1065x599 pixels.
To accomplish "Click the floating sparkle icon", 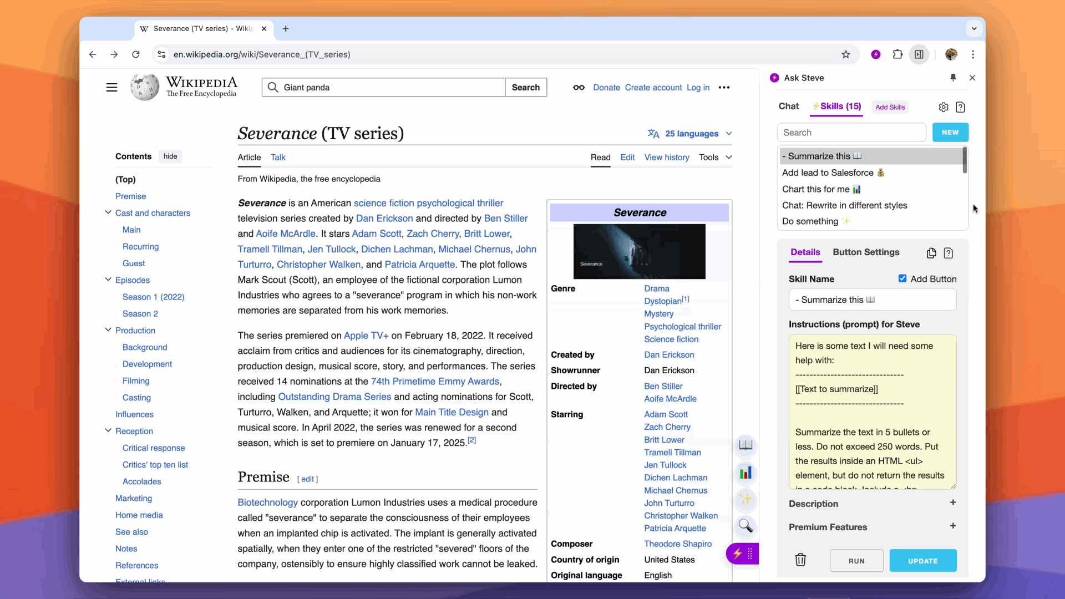I will 745,499.
